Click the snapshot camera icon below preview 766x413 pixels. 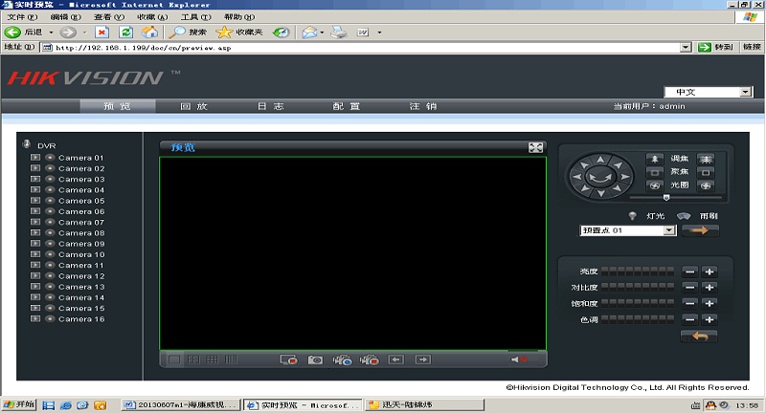(x=314, y=359)
